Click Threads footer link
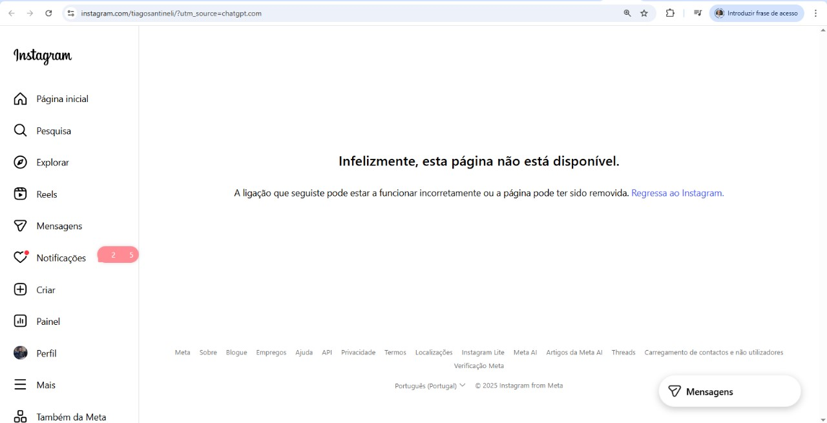The width and height of the screenshot is (827, 423). 623,353
